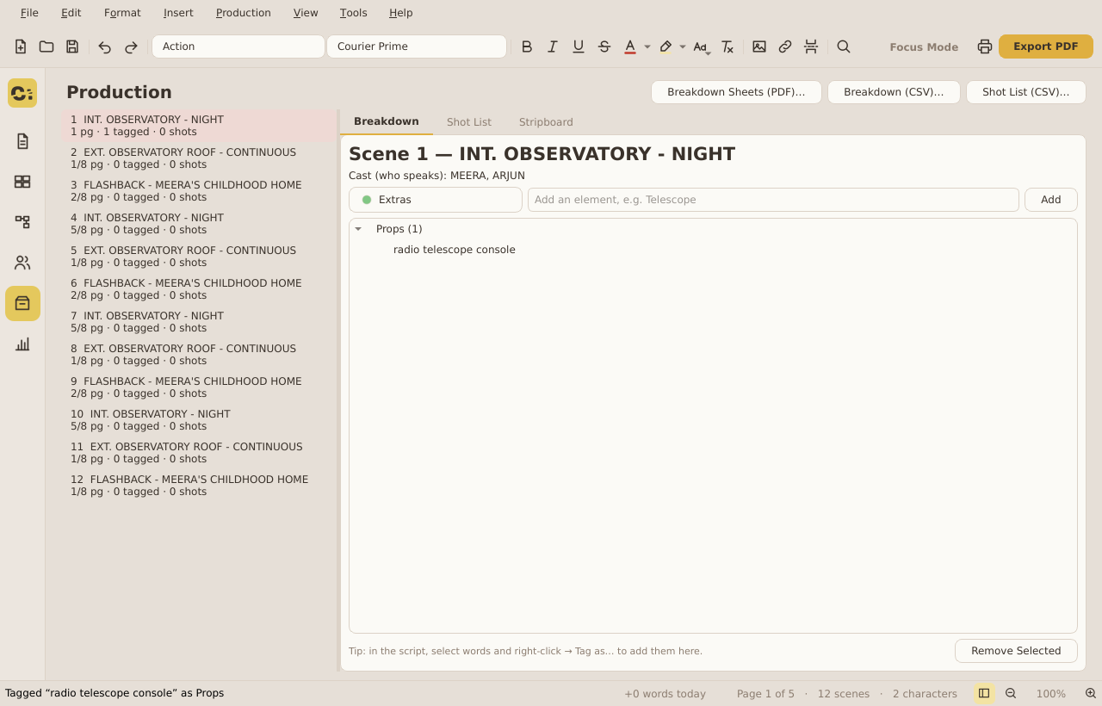Open the Production menu
This screenshot has height=706, width=1102.
tap(244, 13)
